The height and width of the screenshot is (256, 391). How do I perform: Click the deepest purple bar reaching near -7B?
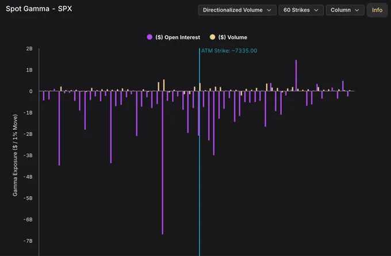162,163
